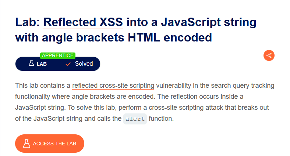Screen dimensions: 290x156
Task: Follow the reflected cross-site scripting link
Action: 113,86
